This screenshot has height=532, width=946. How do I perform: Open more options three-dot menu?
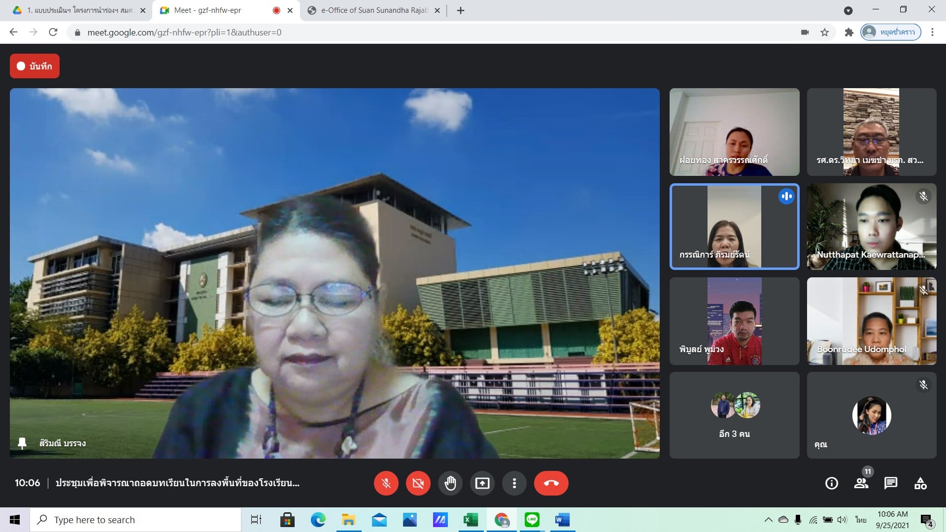click(514, 483)
